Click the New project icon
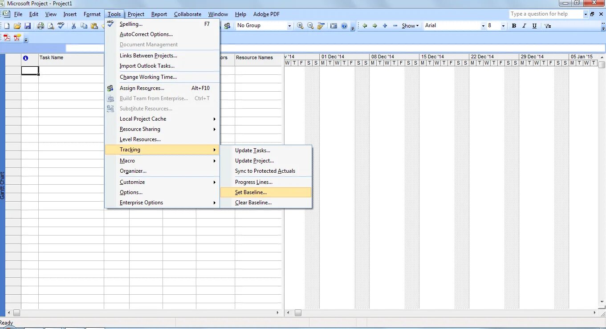This screenshot has height=329, width=606. [x=7, y=26]
